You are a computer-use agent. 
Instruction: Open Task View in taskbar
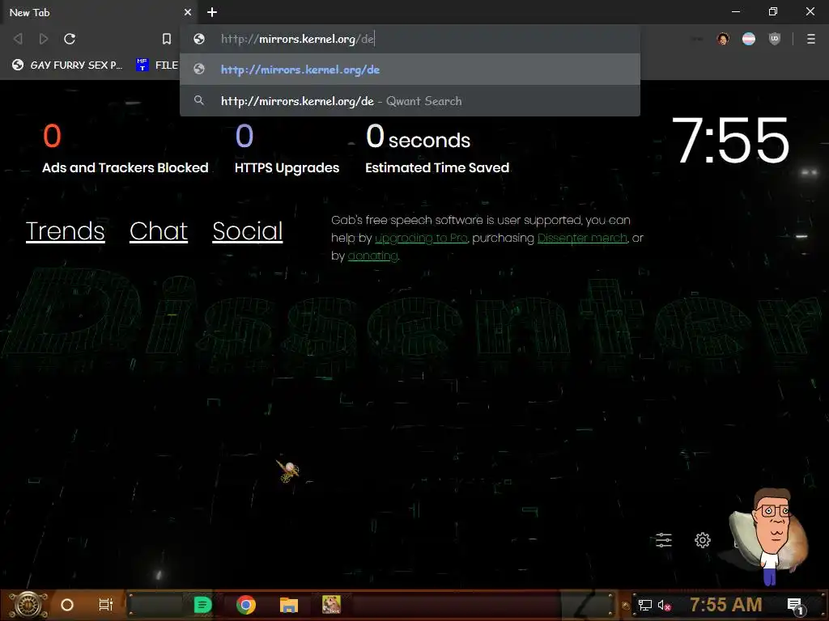point(106,605)
